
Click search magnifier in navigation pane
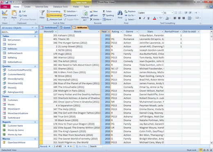36,32
